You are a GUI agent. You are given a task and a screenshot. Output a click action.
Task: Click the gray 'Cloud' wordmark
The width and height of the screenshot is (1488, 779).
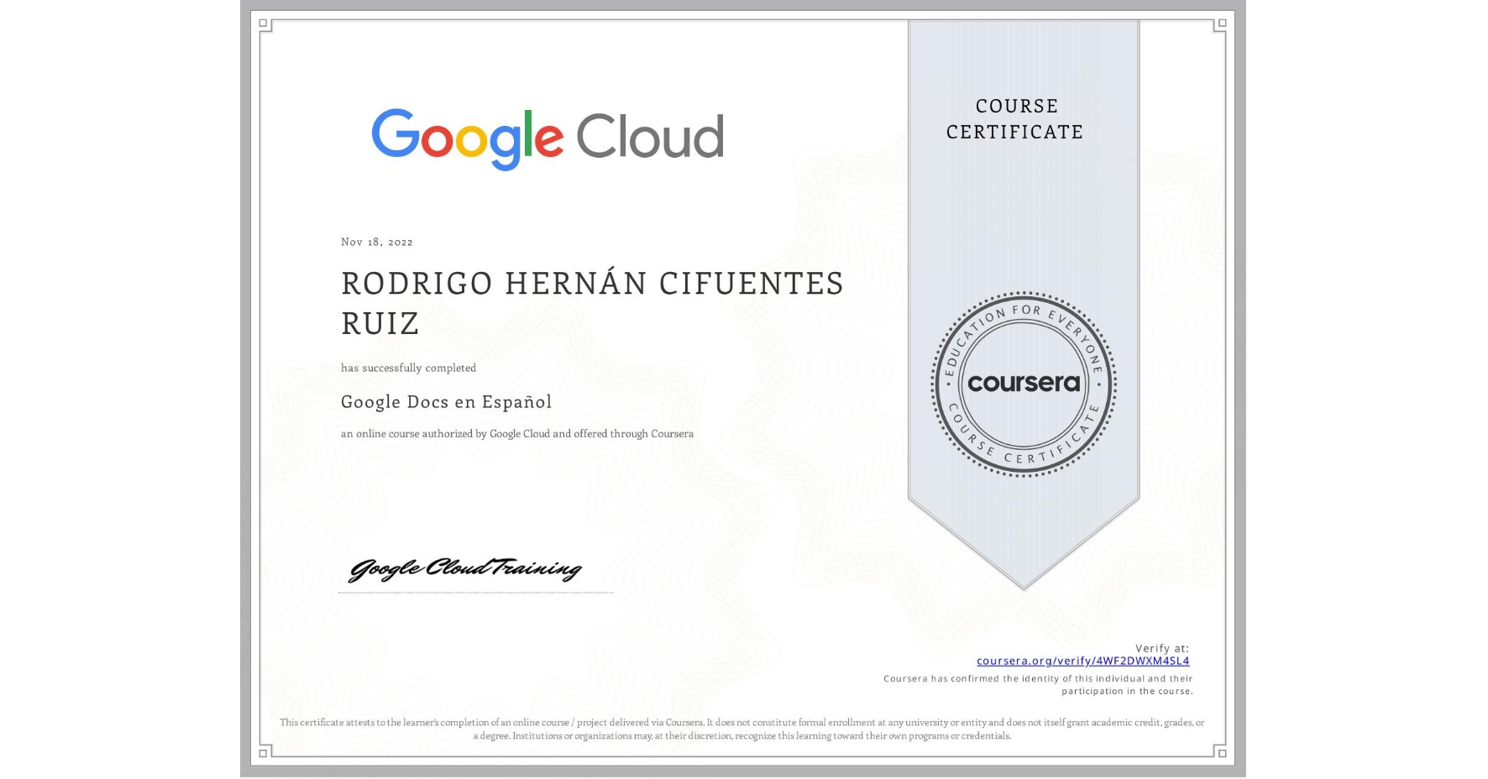point(651,134)
